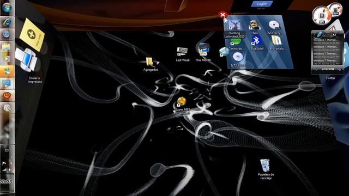Open the Centro de... shortcut
This screenshot has height=196, width=349.
[x=235, y=42]
